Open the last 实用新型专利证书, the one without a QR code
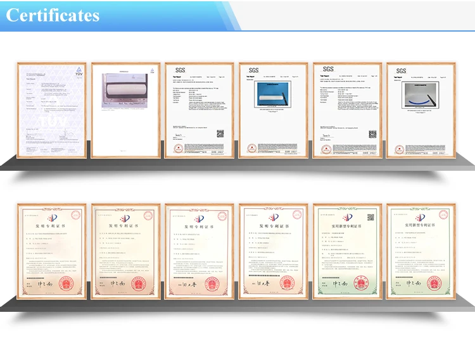Viewport: 475px width, 358px height. point(421,252)
